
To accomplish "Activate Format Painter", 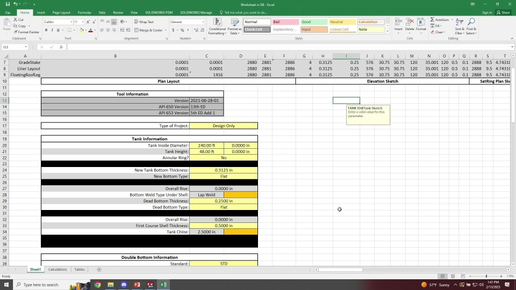I will coord(26,32).
